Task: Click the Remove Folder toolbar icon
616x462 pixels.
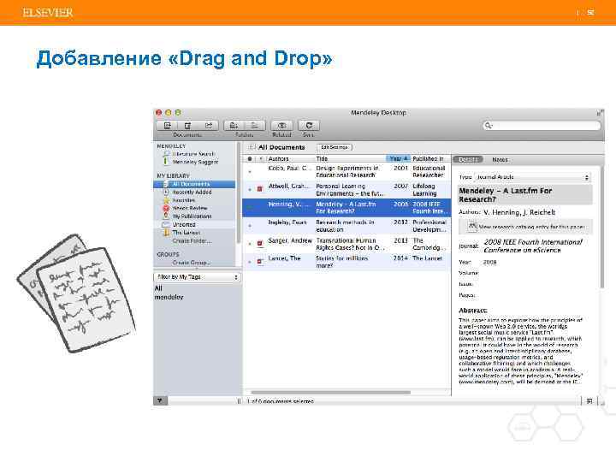Action: 255,125
